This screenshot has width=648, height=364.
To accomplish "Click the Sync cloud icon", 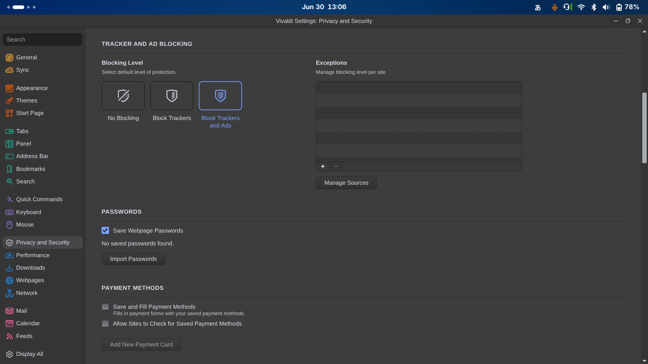I will pos(9,70).
